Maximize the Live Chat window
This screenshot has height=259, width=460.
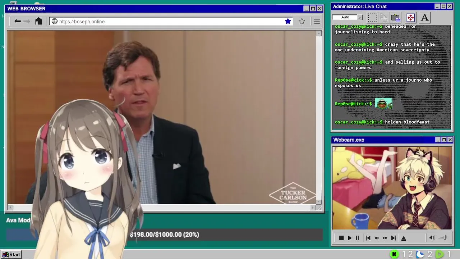[443, 6]
